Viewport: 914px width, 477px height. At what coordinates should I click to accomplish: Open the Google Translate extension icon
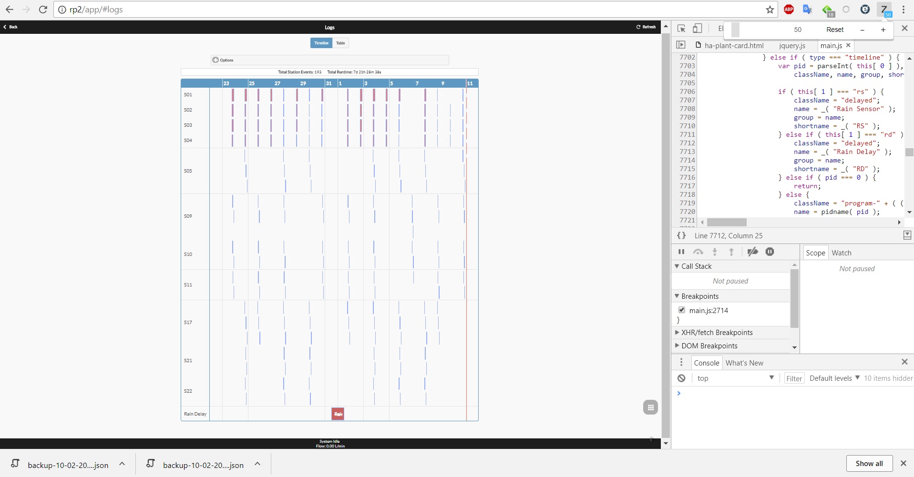coord(807,9)
